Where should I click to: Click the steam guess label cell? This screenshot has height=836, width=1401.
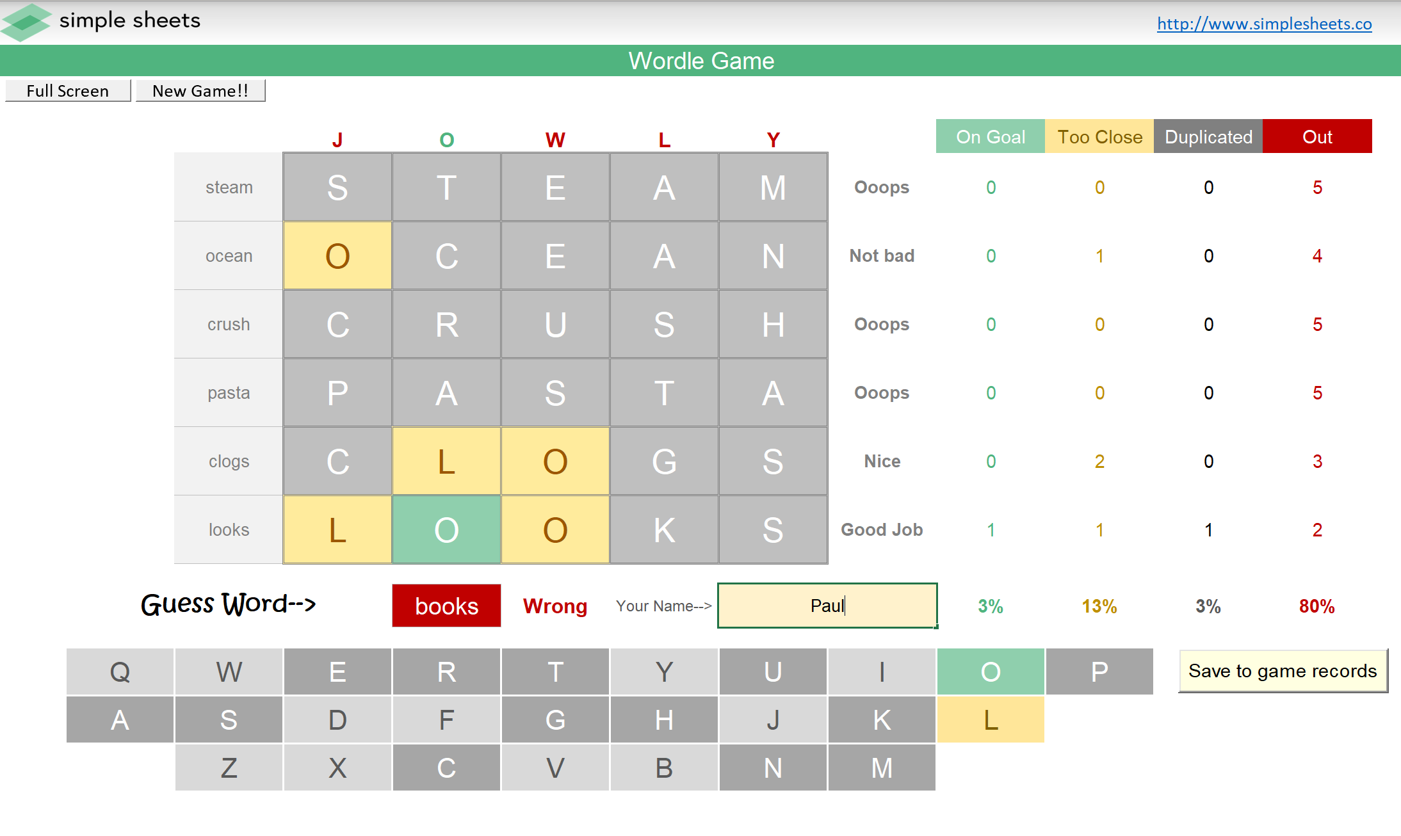click(x=229, y=187)
